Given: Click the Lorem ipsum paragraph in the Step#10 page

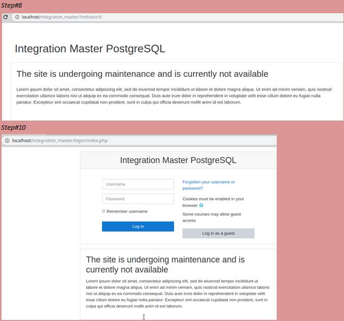Looking at the screenshot, I should tap(178, 294).
